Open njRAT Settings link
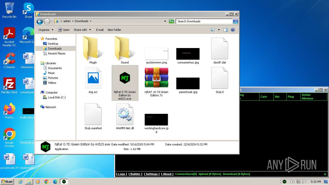The height and width of the screenshot is (185, 329). [x=152, y=174]
